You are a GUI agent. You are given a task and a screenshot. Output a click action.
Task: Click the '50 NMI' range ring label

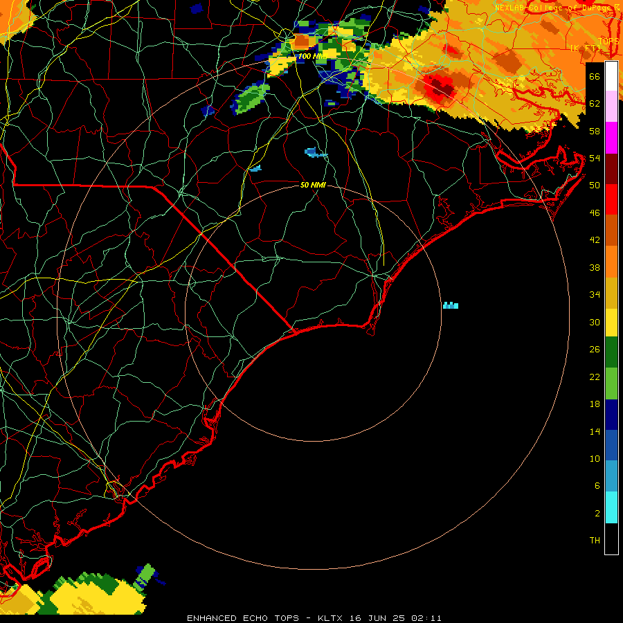(313, 185)
